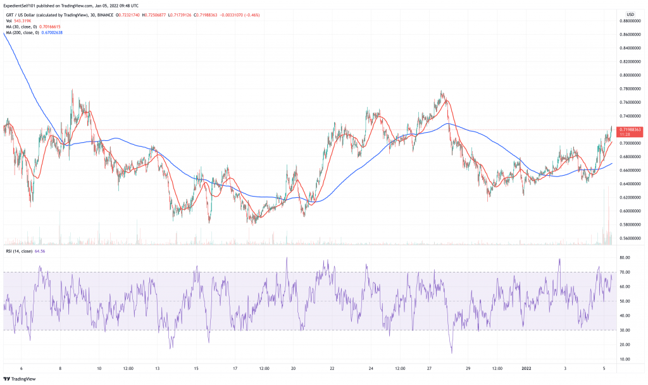The height and width of the screenshot is (385, 648).
Task: Click the 0.82000000 price axis label
Action: pyautogui.click(x=630, y=61)
